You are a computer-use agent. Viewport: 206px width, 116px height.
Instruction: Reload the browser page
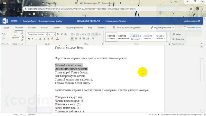[x=14, y=9]
